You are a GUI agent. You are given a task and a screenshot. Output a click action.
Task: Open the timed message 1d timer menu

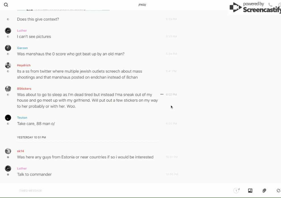[236, 191]
